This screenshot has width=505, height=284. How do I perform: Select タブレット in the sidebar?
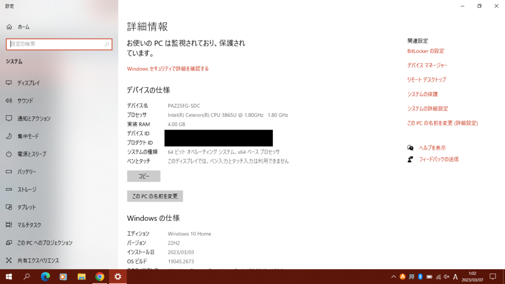click(x=27, y=207)
